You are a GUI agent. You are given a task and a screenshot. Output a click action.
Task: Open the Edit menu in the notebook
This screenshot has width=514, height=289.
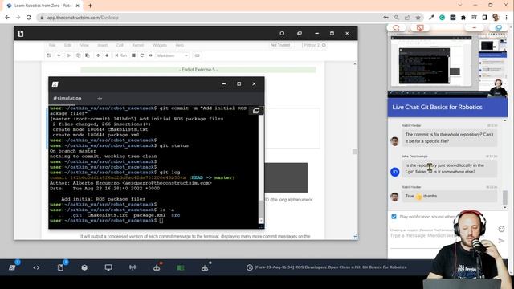click(67, 45)
